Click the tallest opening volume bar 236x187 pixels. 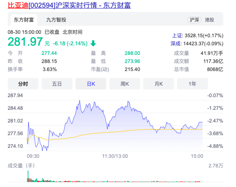coord(28,176)
